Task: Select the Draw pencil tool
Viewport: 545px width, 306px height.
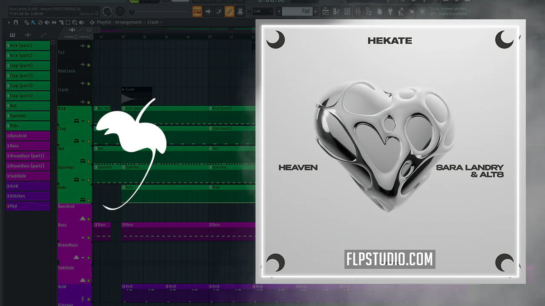Action: pos(26,22)
